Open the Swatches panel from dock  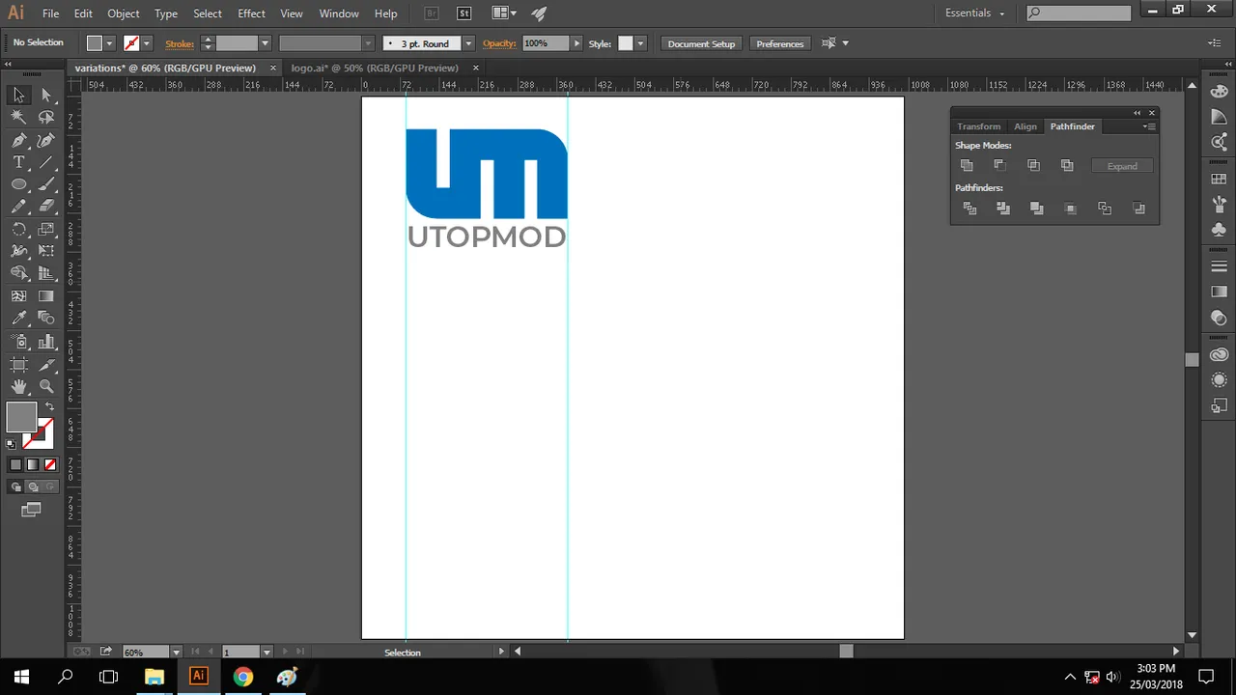tap(1219, 178)
